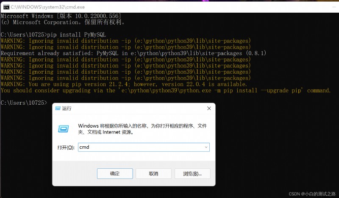Click the cmd.exe window title path
Screen dimensions: 339x198
[48, 7]
